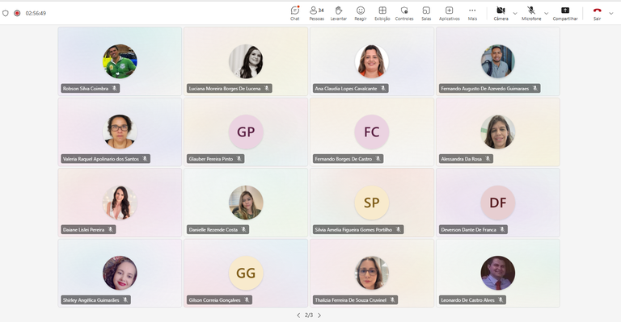Click the GG initials avatar
The height and width of the screenshot is (322, 621).
(246, 273)
